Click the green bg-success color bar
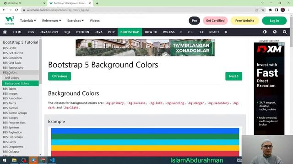 145,137
